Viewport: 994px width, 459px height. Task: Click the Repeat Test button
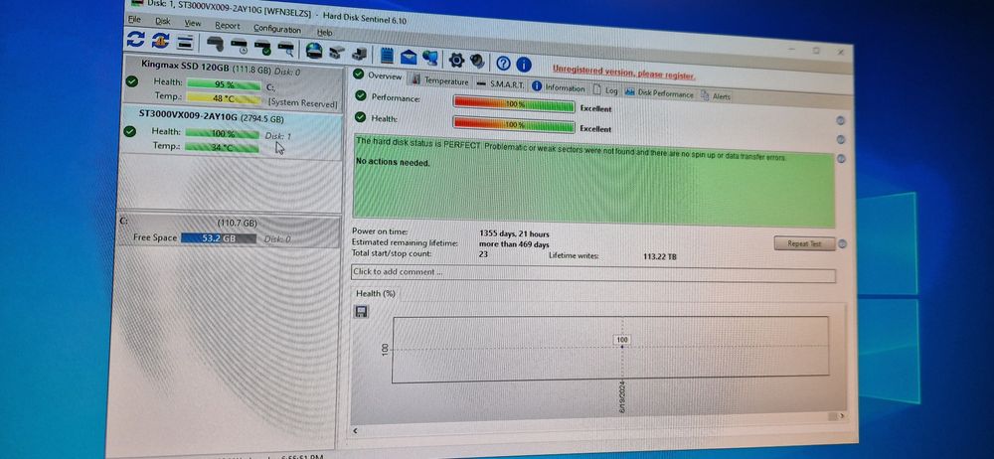point(804,243)
